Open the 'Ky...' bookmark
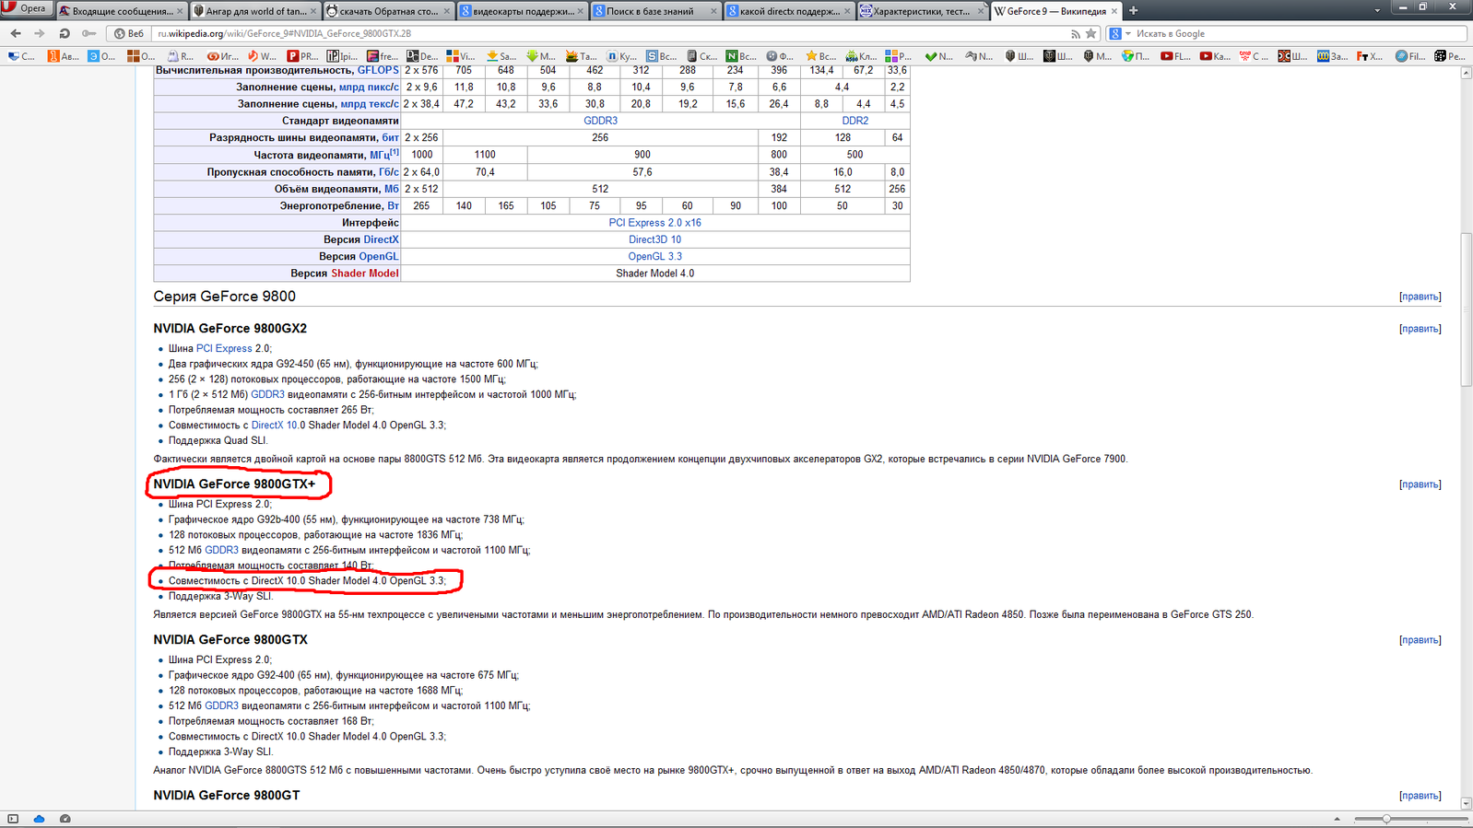The image size is (1473, 828). click(621, 56)
